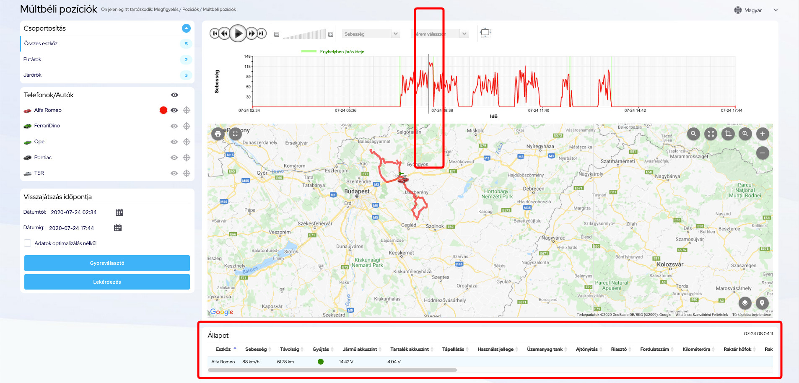The height and width of the screenshot is (383, 799).
Task: Click the chart area selection icon
Action: click(x=485, y=33)
